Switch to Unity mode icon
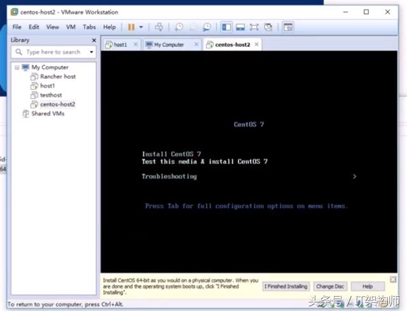Image resolution: width=407 pixels, height=311 pixels. tap(268, 27)
